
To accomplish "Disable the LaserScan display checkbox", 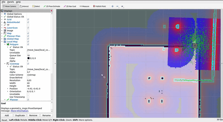I will 28,28.
